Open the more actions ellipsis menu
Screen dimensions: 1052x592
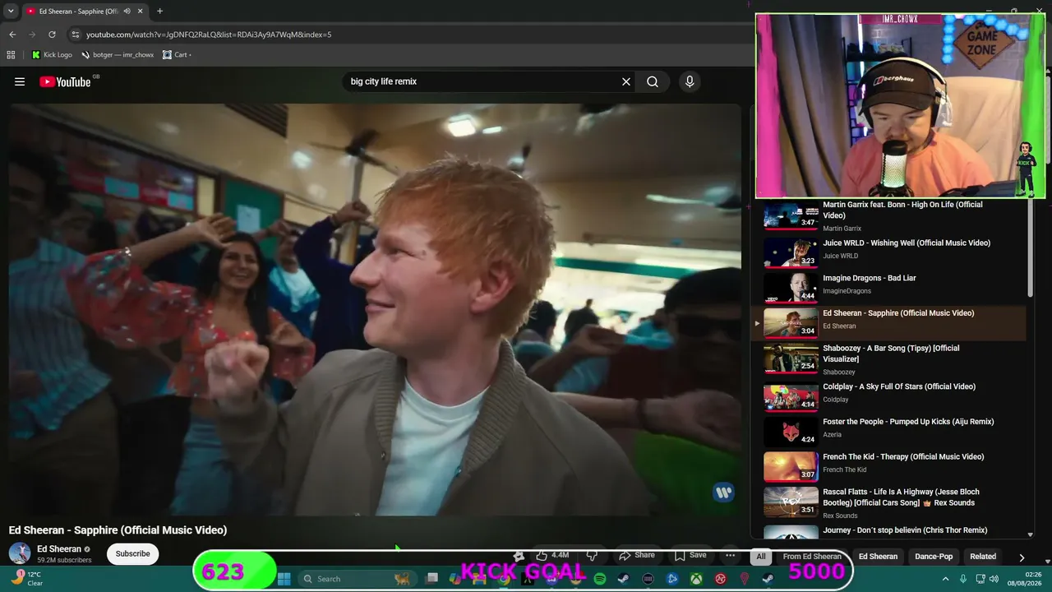(x=730, y=556)
